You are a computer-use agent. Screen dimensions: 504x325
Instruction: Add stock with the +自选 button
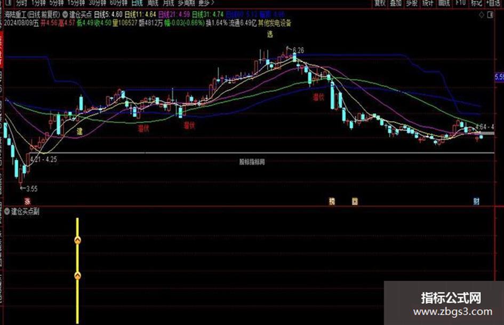(493, 3)
